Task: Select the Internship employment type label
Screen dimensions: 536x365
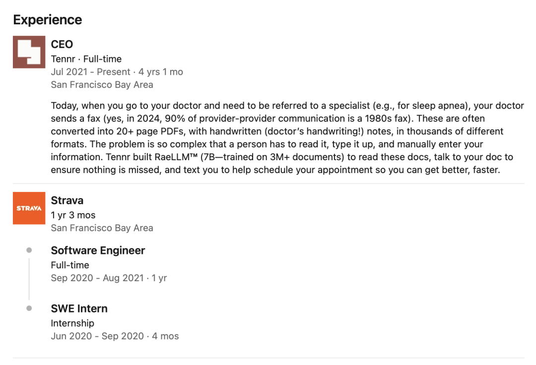Action: click(72, 323)
